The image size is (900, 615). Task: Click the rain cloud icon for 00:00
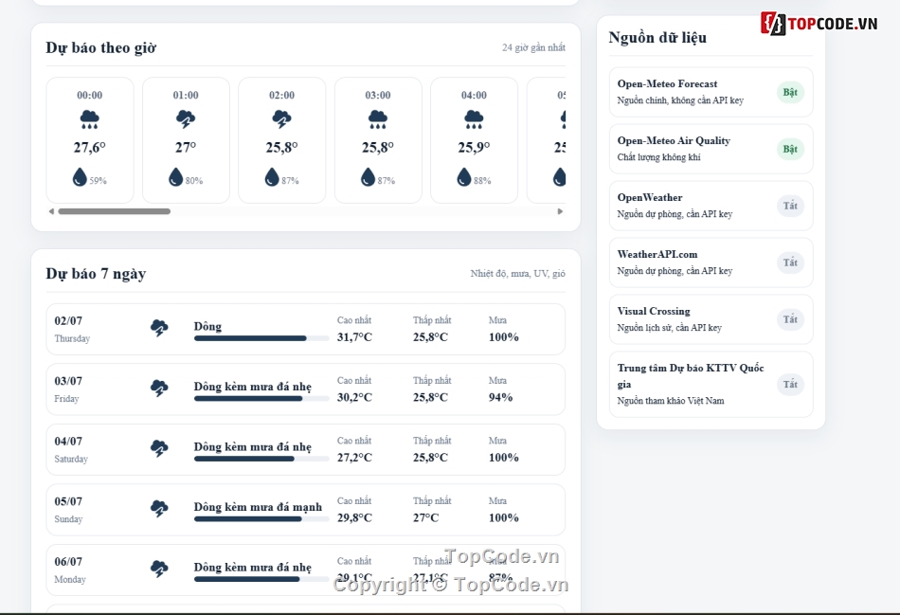[x=90, y=119]
